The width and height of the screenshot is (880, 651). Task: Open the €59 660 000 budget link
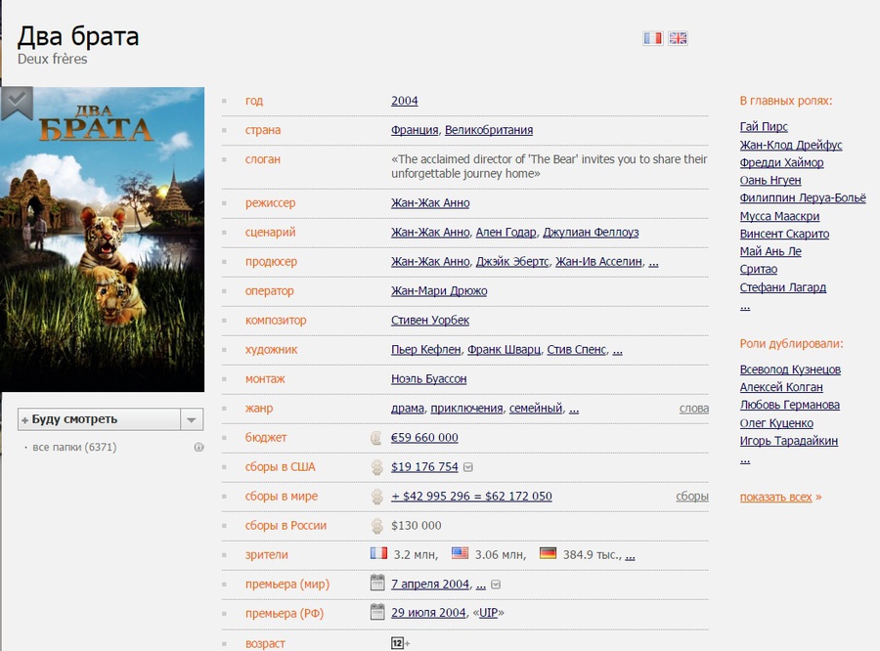(x=424, y=437)
